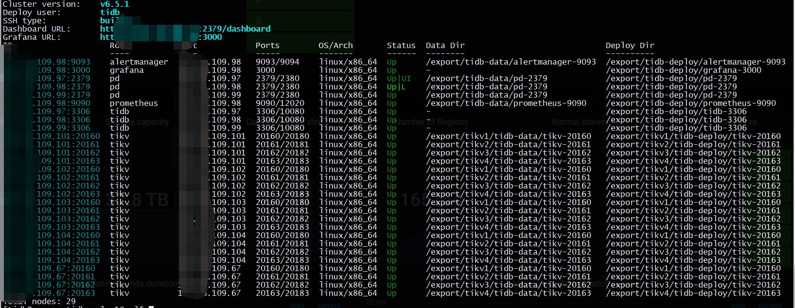Select the Deploy Dir in the 109.102:20162 row
The image size is (795, 308).
[693, 186]
